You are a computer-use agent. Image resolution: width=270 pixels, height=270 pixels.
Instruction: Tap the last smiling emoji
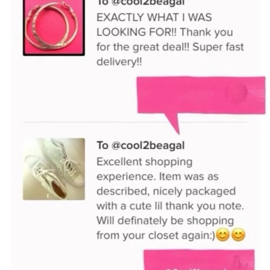(x=238, y=235)
